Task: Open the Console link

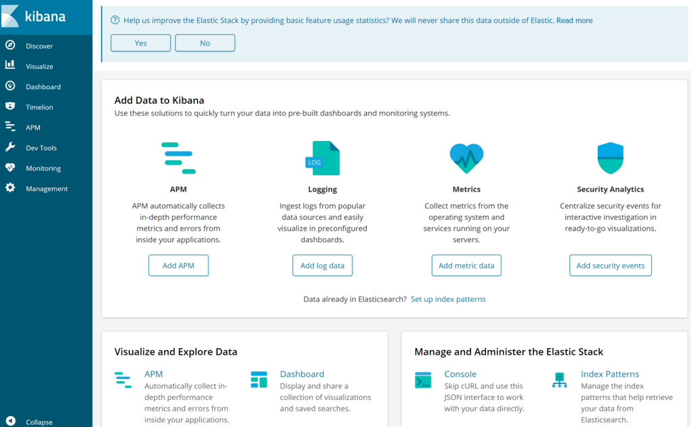Action: [x=460, y=374]
